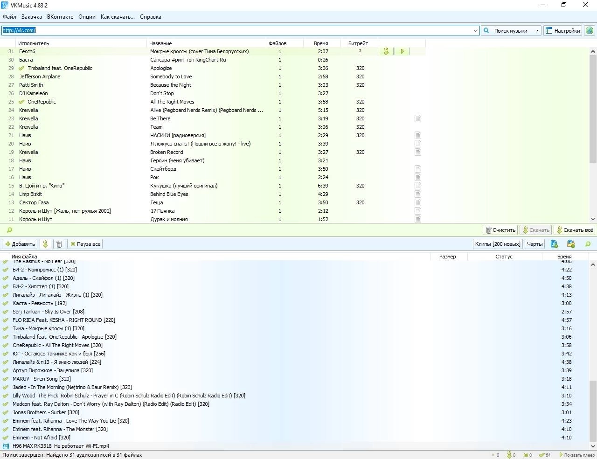This screenshot has width=597, height=459.
Task: Open the download folder icon near Чарты
Action: (571, 244)
